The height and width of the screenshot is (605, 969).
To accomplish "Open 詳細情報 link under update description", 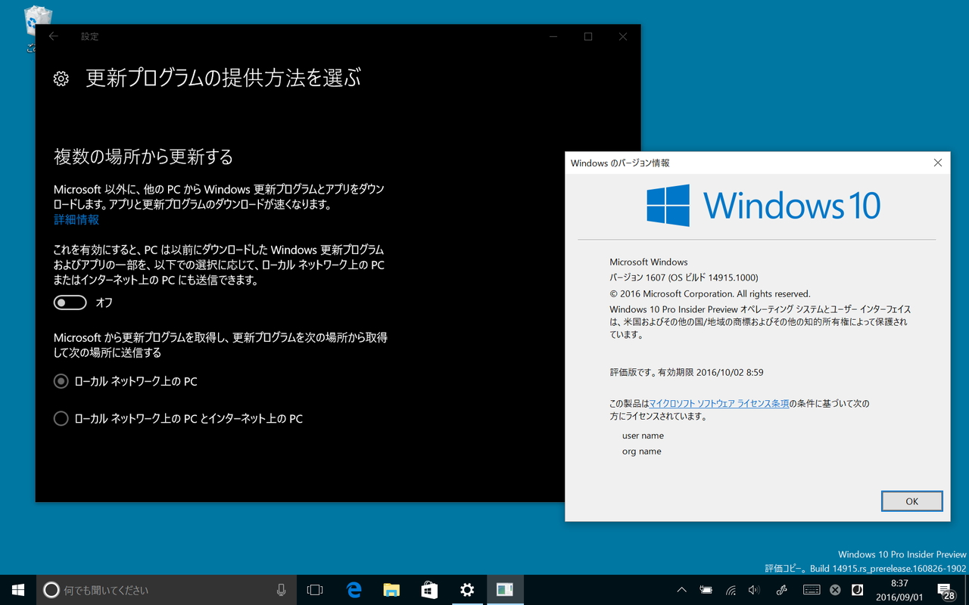I will click(76, 219).
